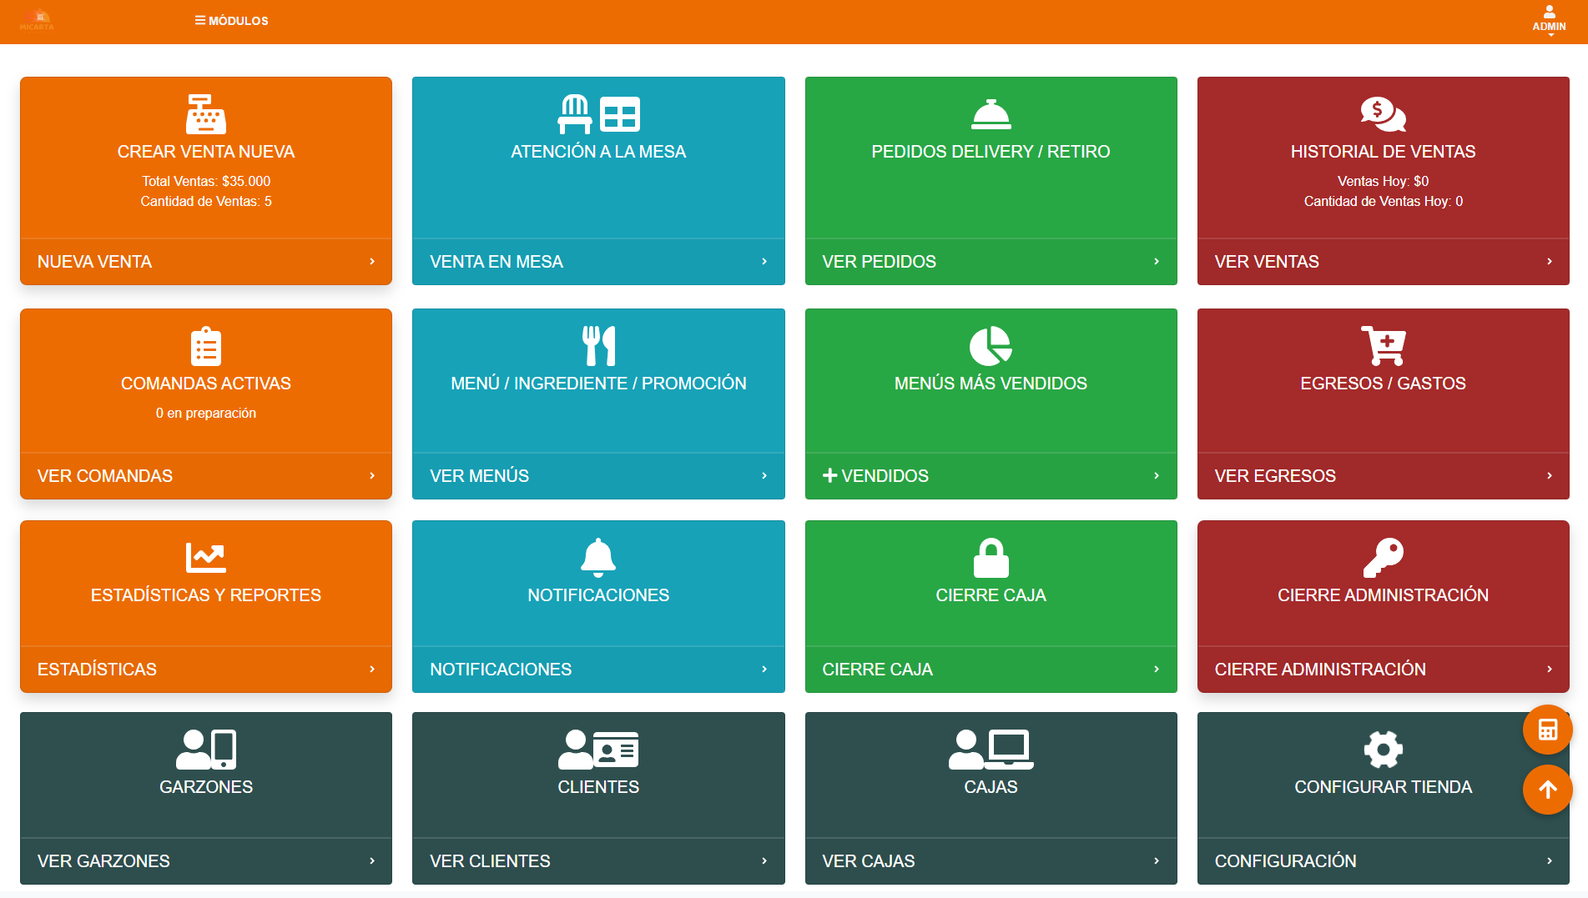Click the chevron arrow beside Ver Pedidos
1588x898 pixels.
1156,262
